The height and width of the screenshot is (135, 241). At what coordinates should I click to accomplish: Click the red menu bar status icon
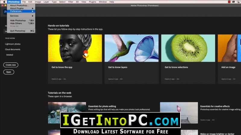point(229,2)
